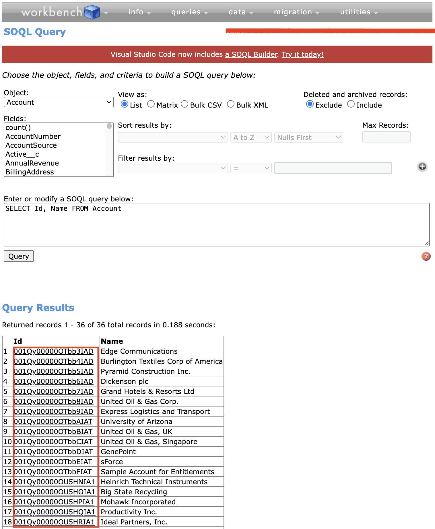435x529 pixels.
Task: Open the migration menu
Action: (296, 12)
